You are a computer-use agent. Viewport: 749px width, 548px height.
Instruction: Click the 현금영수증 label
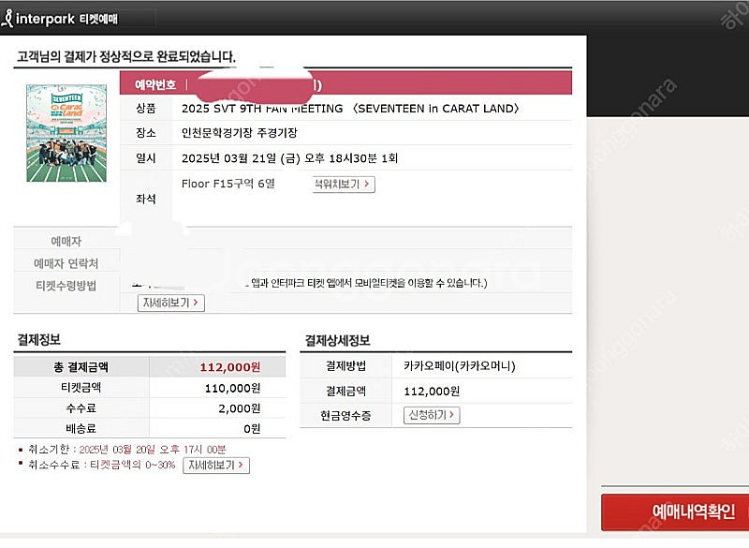click(x=345, y=415)
